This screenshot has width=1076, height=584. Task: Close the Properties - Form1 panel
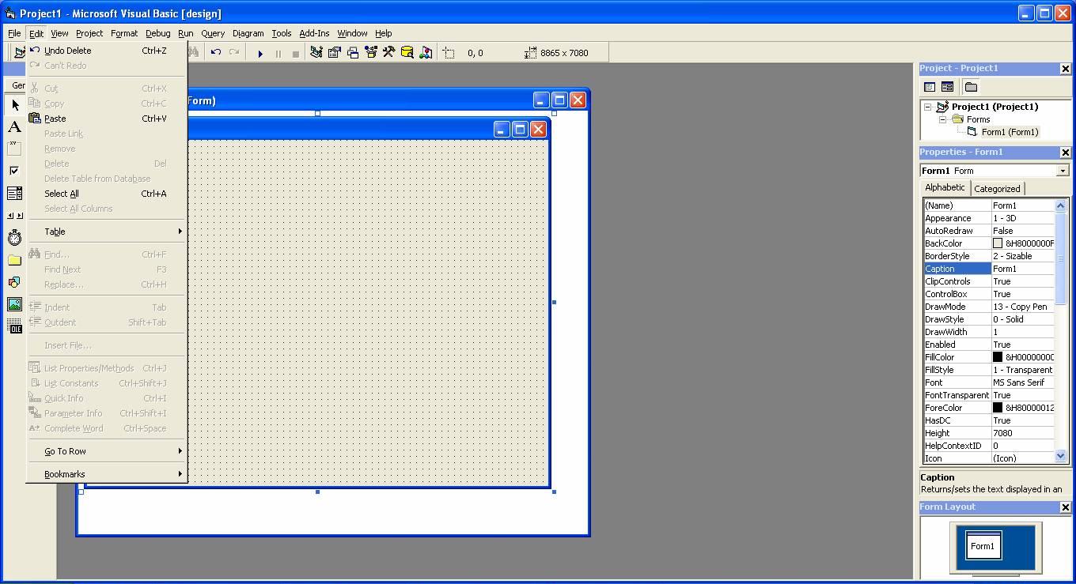pos(1065,153)
